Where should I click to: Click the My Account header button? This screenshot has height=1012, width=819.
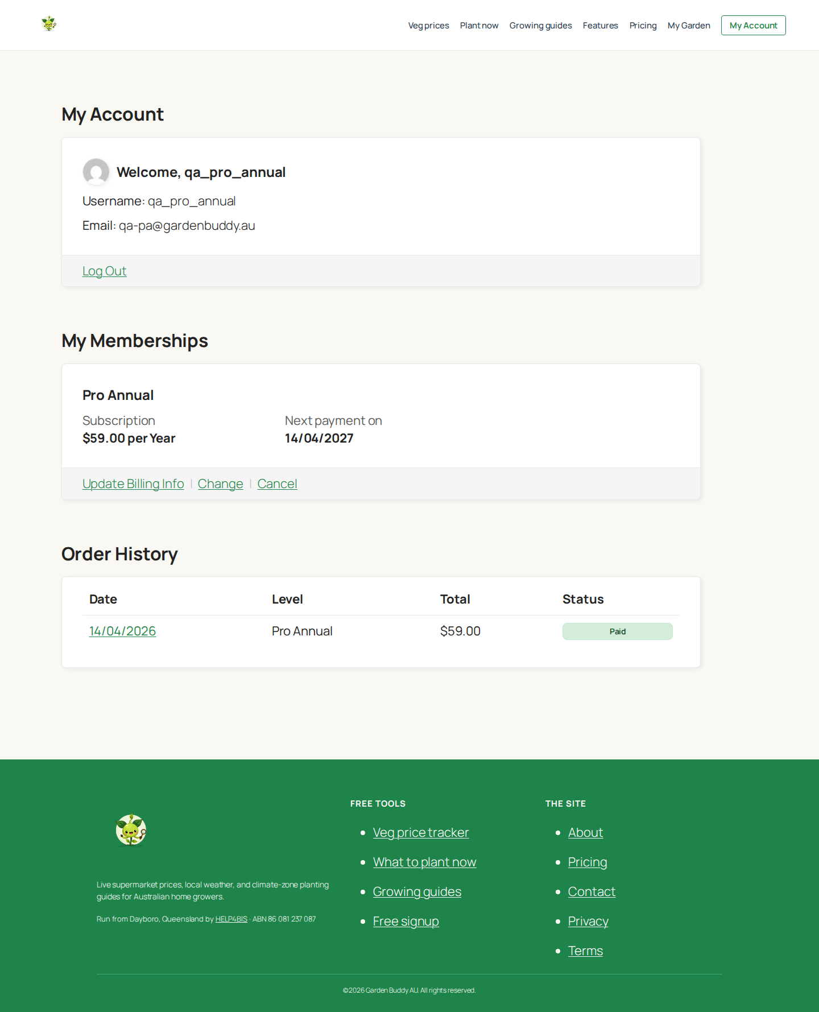point(753,26)
